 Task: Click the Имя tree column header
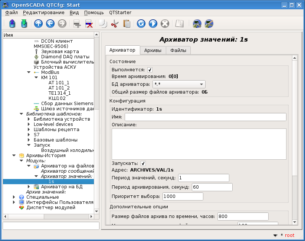coord(48,35)
